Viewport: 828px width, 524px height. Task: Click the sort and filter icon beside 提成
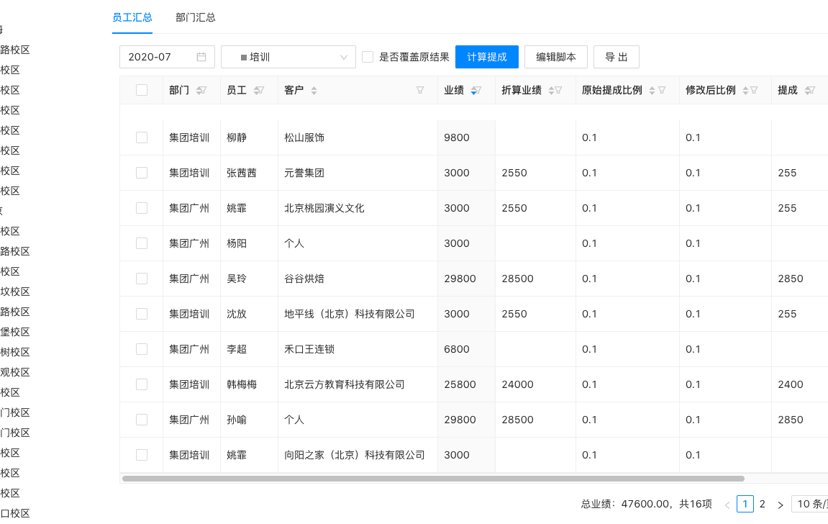click(809, 90)
